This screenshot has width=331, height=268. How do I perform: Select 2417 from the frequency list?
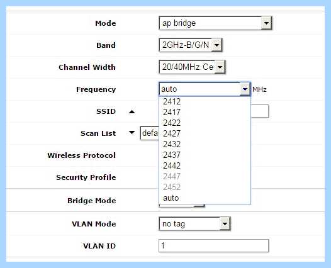(x=205, y=112)
